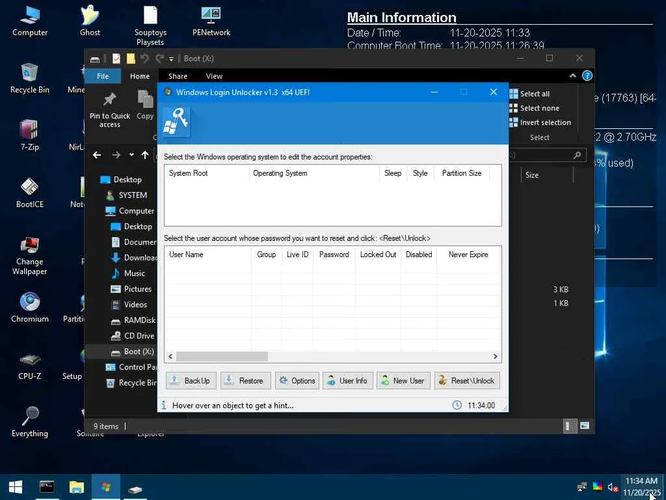Open the Windows Start menu
The height and width of the screenshot is (500, 666).
(16, 487)
